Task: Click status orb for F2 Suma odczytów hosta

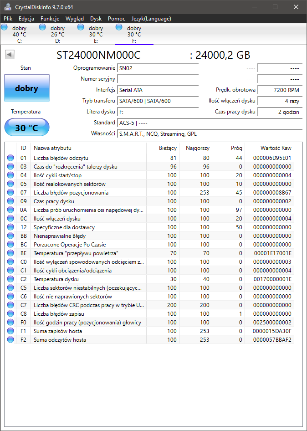Action: coord(10,340)
